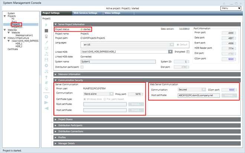This screenshot has width=245, height=153.
Task: Toggle the Distribution participant checkbox
Action: point(82,67)
